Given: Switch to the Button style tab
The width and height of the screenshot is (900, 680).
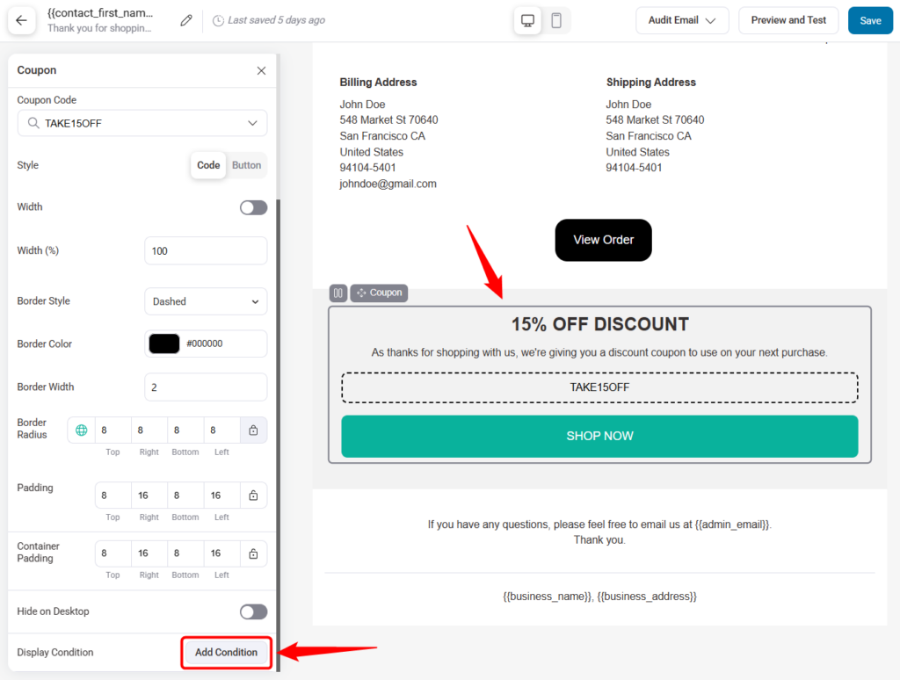Looking at the screenshot, I should (246, 165).
